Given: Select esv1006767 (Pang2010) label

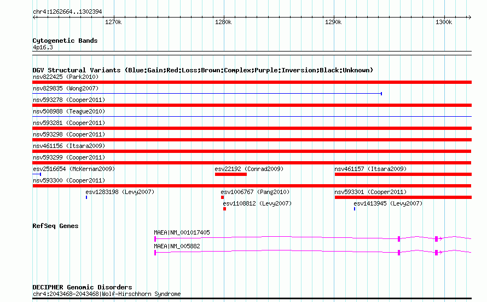Looking at the screenshot, I should (255, 192).
